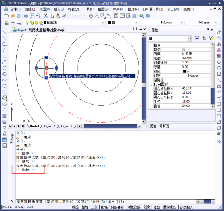Screen dimensions: 224x211
Task: Collapse the 基本 property group
Action: (151, 45)
